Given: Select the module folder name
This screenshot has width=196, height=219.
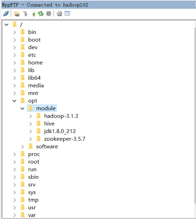Looking at the screenshot, I should point(46,108).
